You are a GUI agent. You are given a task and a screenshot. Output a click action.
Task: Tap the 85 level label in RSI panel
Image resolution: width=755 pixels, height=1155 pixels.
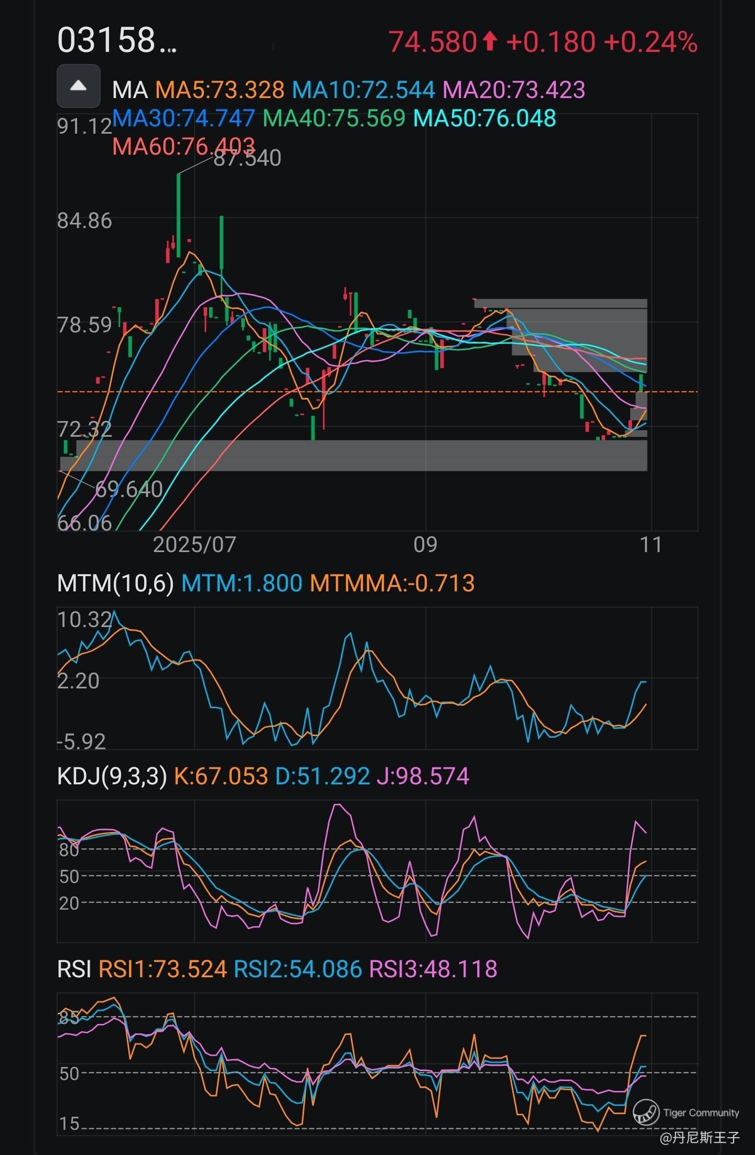coord(69,1017)
